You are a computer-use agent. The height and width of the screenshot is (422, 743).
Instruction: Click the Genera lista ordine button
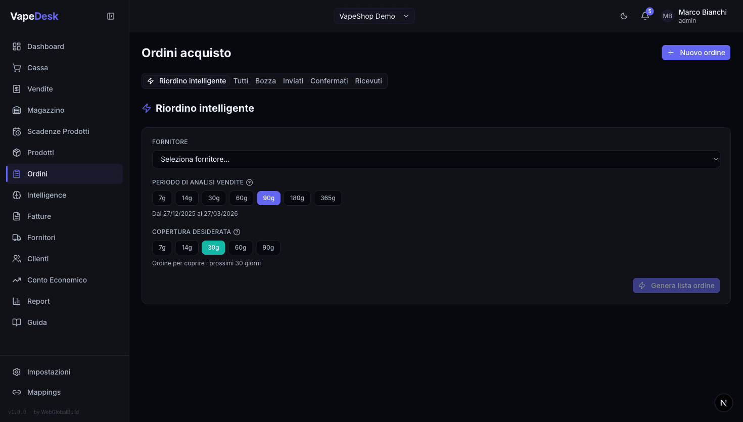[x=676, y=286]
